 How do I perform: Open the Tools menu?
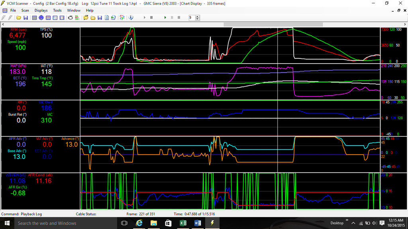click(x=57, y=10)
